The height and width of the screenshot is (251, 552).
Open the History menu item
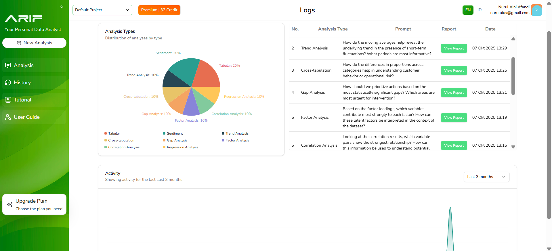(x=34, y=83)
